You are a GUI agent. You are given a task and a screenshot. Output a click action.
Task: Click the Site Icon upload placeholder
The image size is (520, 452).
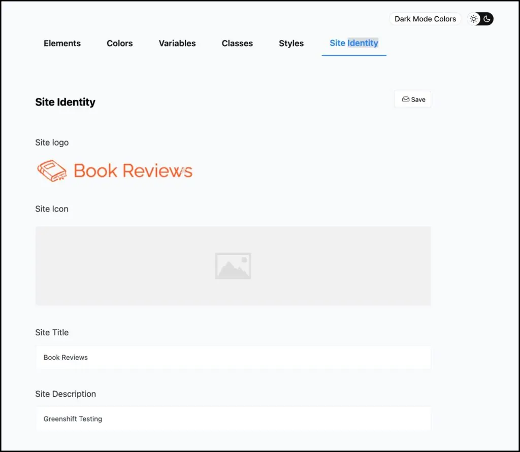233,266
